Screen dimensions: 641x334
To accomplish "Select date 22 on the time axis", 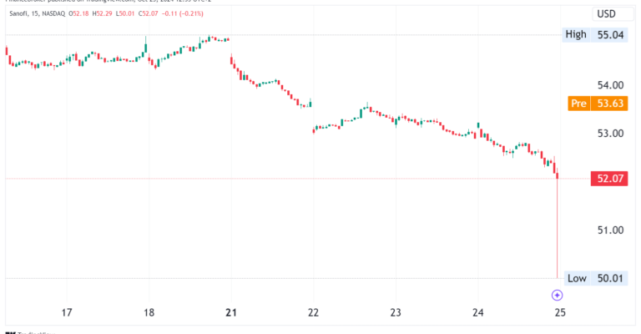I will point(313,313).
